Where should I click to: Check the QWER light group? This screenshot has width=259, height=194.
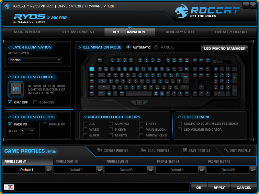85,135
